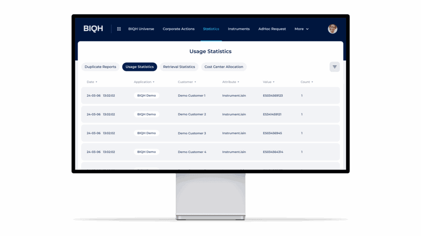Click the user profile avatar

click(x=332, y=29)
